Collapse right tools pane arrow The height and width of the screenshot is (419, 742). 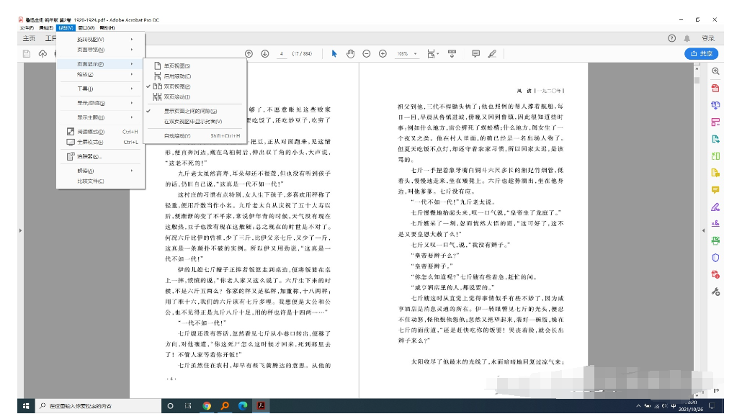click(x=703, y=231)
